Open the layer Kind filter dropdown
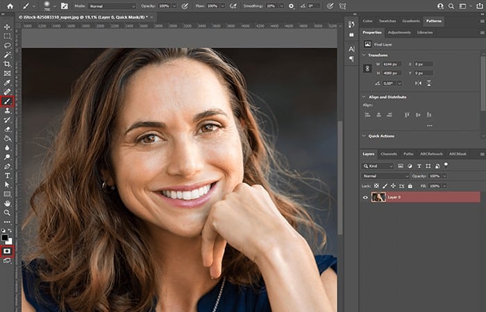 click(x=378, y=166)
